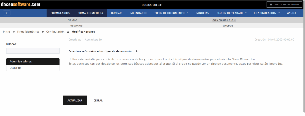The height and width of the screenshot is (116, 305).
Task: Go to the Buscar menu
Action: pyautogui.click(x=116, y=13)
